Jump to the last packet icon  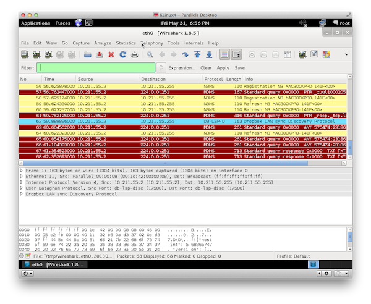(209, 54)
